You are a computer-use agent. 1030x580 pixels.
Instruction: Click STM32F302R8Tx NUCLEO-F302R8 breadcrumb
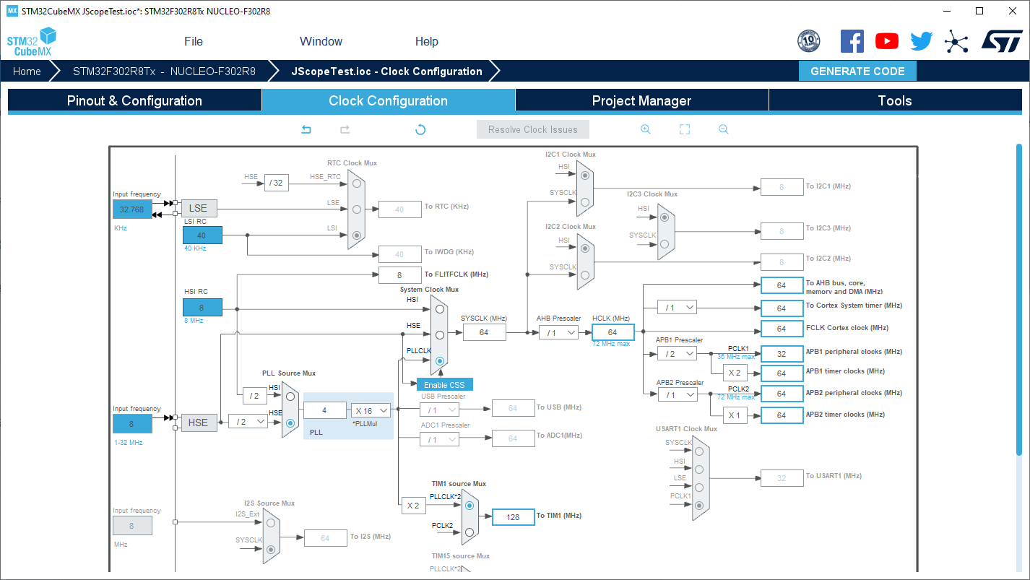pos(164,71)
